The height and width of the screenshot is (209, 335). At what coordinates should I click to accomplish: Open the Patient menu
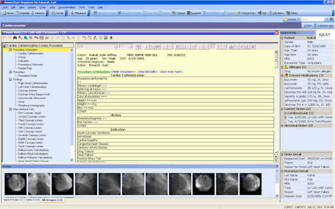32,7
